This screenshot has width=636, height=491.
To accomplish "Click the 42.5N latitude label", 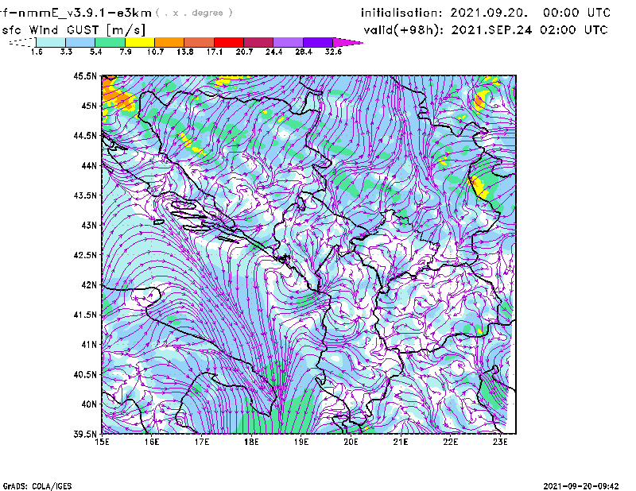I will click(85, 255).
